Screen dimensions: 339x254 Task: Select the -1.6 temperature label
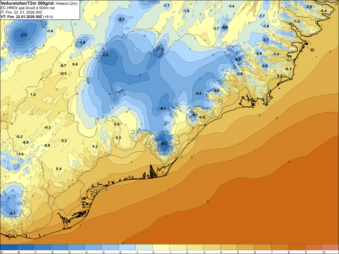pos(266,26)
